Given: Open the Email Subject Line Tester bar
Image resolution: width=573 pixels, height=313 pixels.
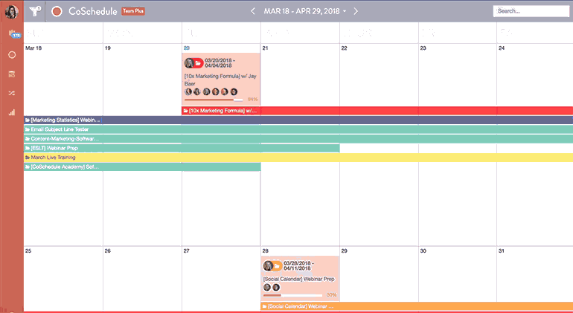Looking at the screenshot, I should click(298, 129).
